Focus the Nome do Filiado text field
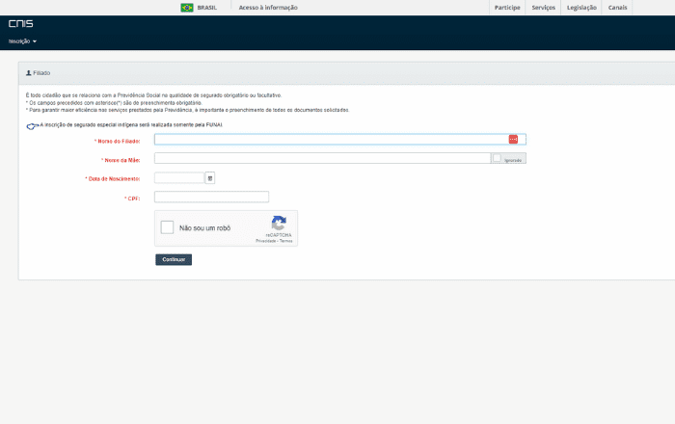 [x=330, y=140]
